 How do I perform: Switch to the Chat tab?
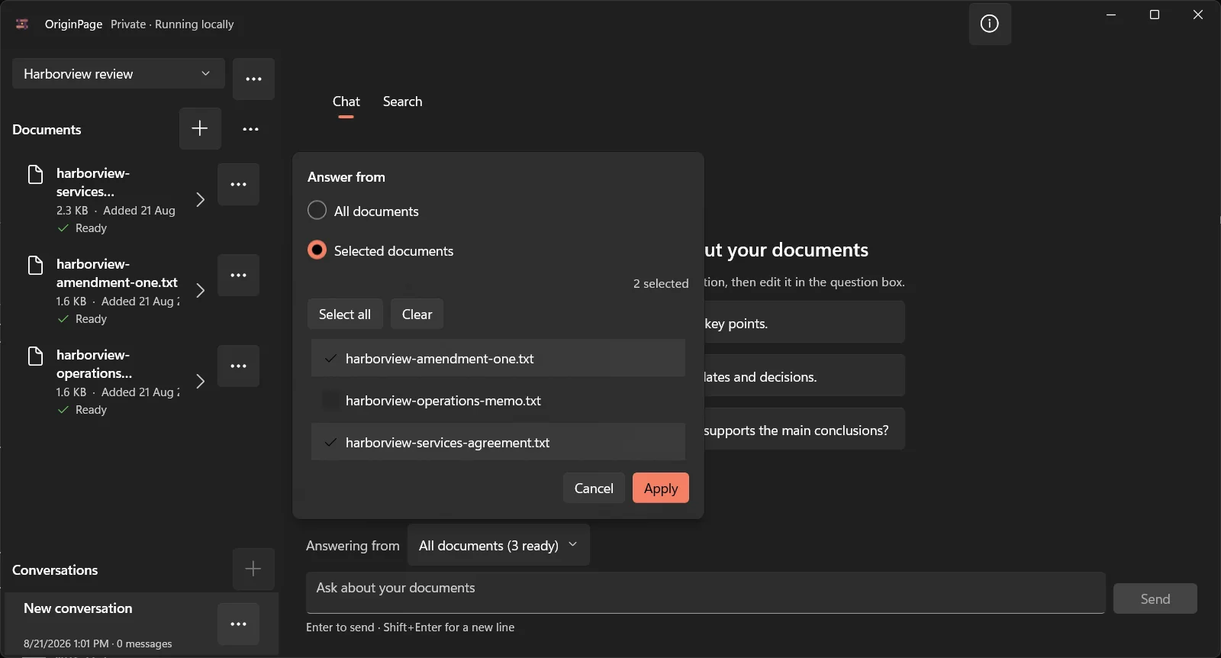pos(346,102)
